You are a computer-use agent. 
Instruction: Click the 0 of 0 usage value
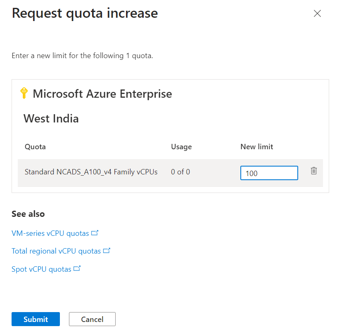coord(180,172)
